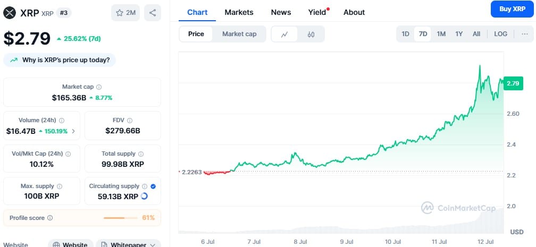The width and height of the screenshot is (536, 247).
Task: Toggle LOG scale on chart
Action: click(501, 34)
